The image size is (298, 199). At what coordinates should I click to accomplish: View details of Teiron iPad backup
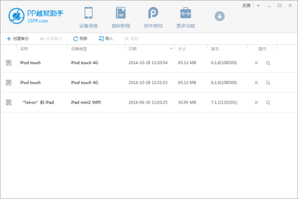point(268,102)
